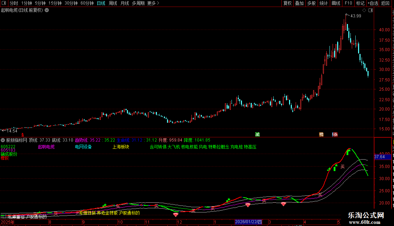Open the dropdown beside 起帆电缆(日线.前复权)
394x226 pixels.
pyautogui.click(x=47, y=10)
